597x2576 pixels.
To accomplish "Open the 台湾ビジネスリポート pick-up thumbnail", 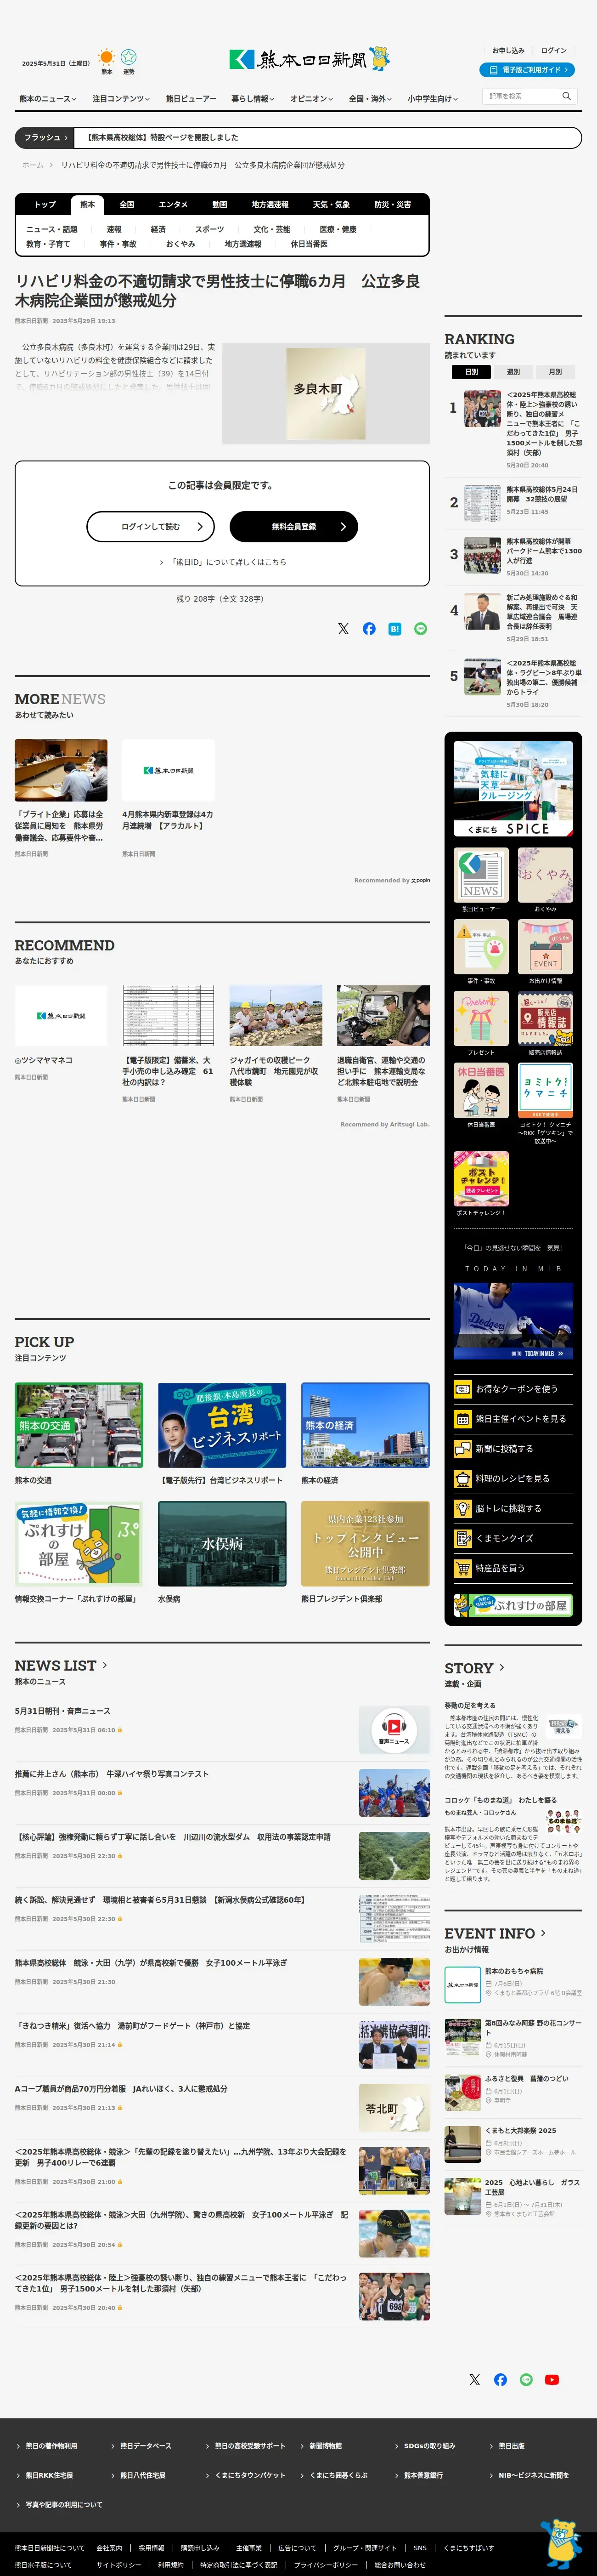I will coord(222,1425).
